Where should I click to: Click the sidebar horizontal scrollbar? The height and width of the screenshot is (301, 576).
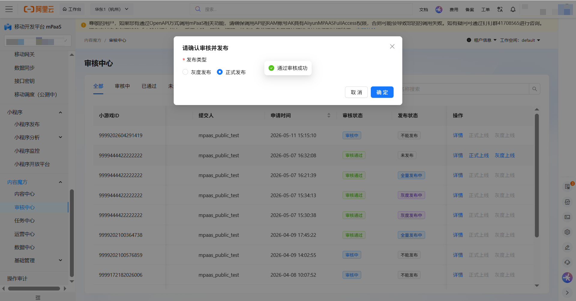34,288
